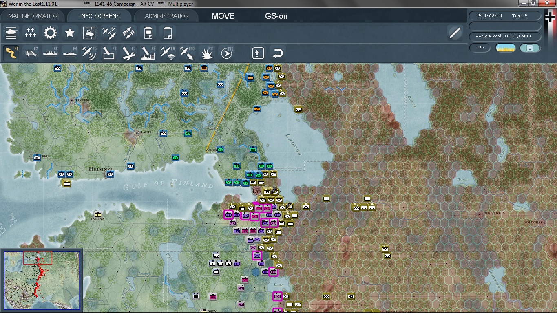The width and height of the screenshot is (557, 313).
Task: Select F7 bomb airfield mode
Action: point(128,53)
